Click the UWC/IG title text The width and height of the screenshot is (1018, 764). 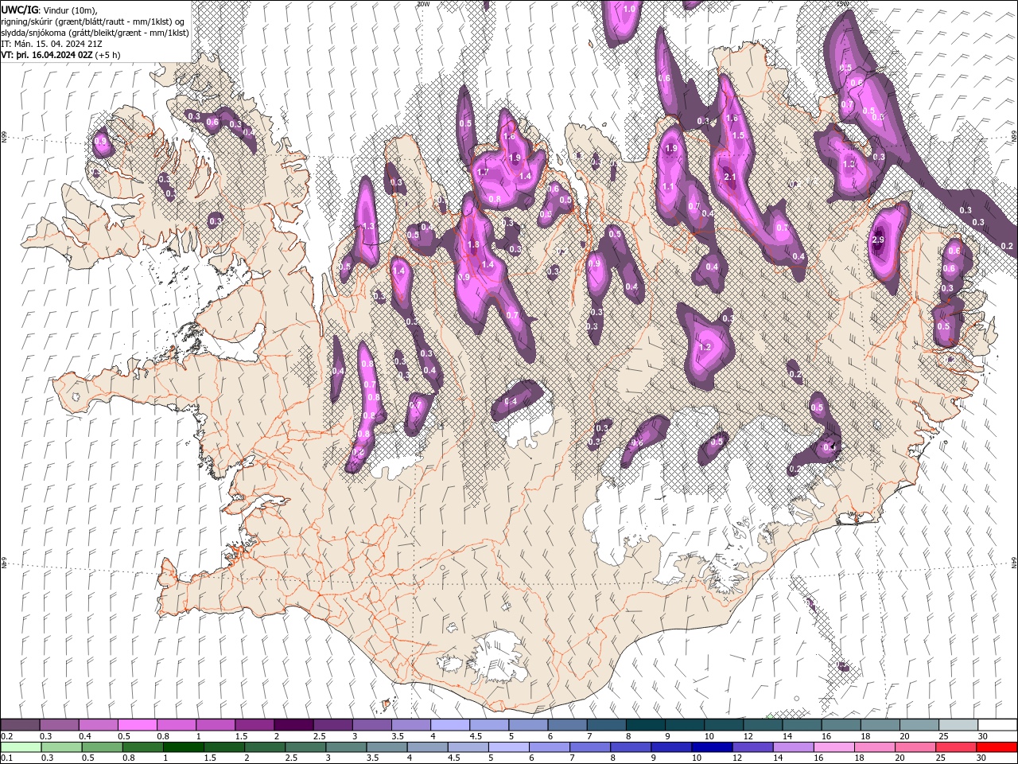pyautogui.click(x=19, y=10)
